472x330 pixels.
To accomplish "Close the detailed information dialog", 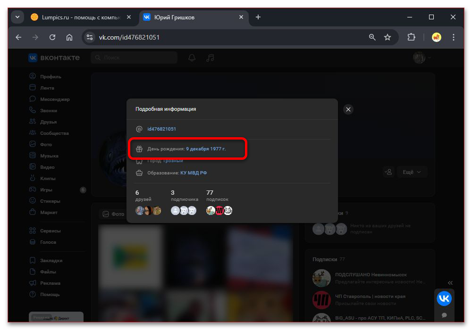I will click(348, 109).
